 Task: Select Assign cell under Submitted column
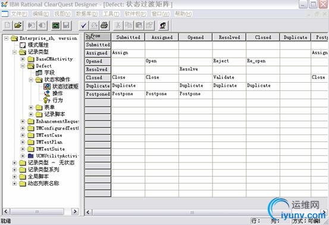128,53
